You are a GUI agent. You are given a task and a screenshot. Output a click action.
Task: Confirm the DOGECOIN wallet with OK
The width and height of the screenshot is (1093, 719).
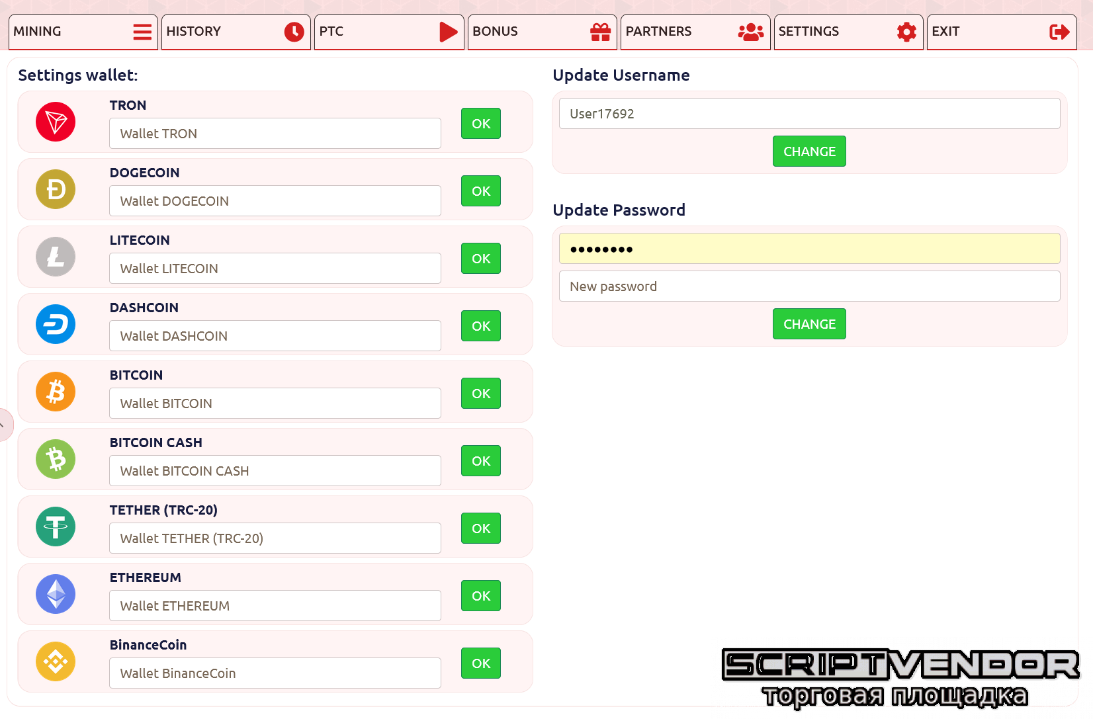pyautogui.click(x=481, y=191)
